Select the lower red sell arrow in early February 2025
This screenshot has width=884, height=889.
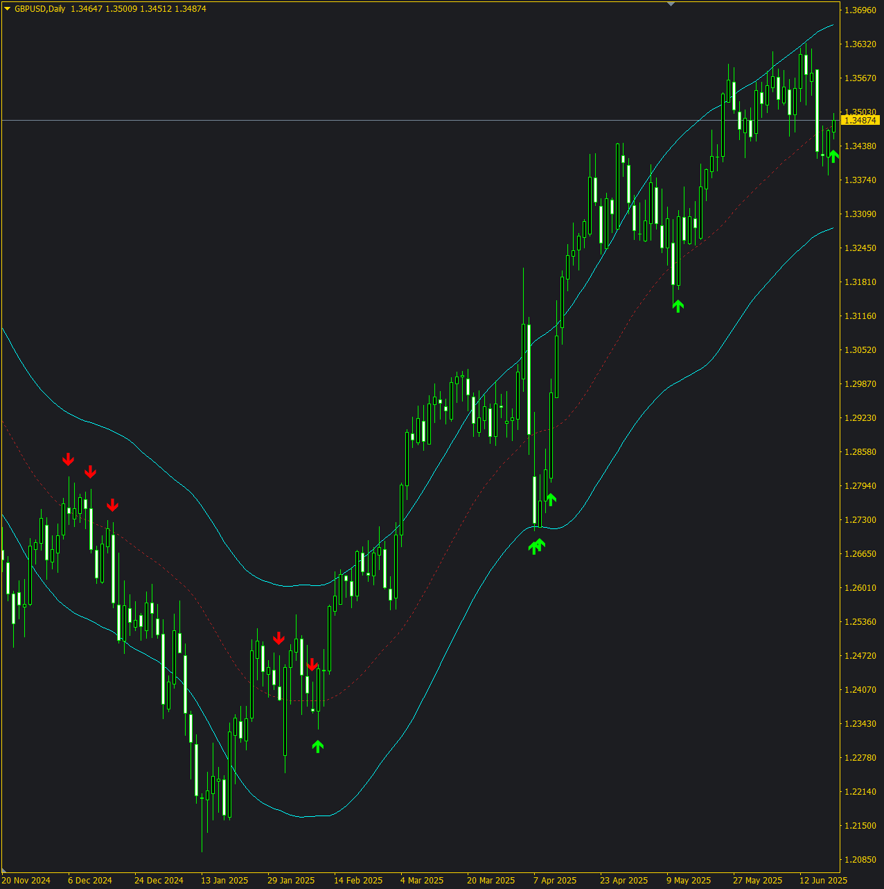coord(312,664)
